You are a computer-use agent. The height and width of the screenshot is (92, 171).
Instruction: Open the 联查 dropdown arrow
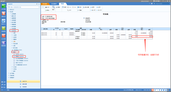tap(61, 7)
